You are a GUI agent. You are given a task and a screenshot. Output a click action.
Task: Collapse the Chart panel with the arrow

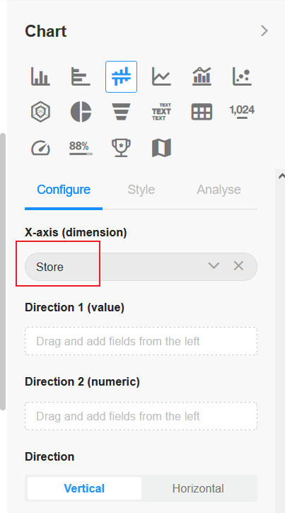pos(264,31)
